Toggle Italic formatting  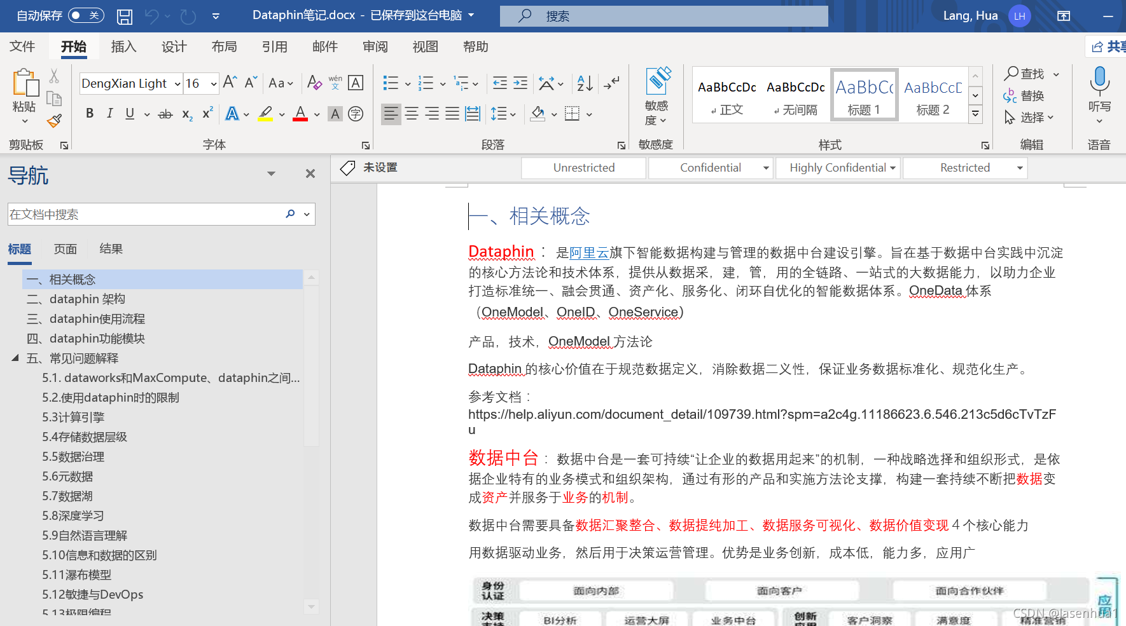click(x=109, y=114)
